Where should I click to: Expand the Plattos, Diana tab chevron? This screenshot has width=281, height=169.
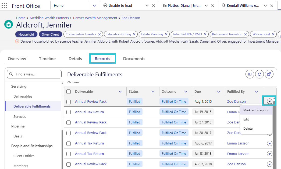206,6
